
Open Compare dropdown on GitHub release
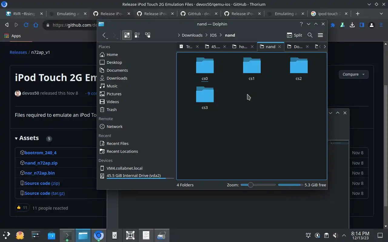coord(354,74)
